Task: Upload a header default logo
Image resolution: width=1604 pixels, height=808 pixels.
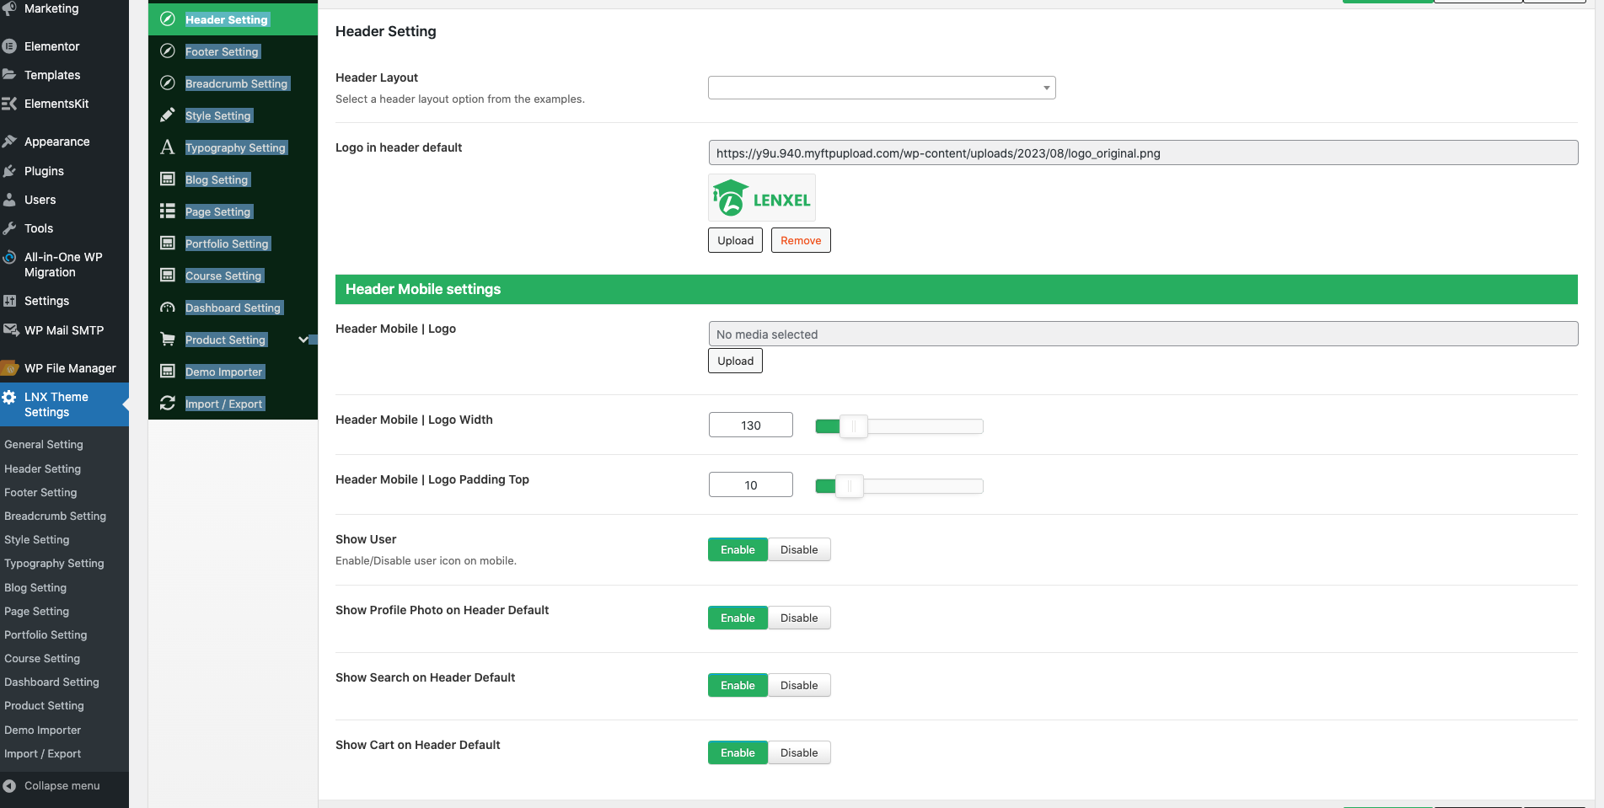Action: point(735,240)
